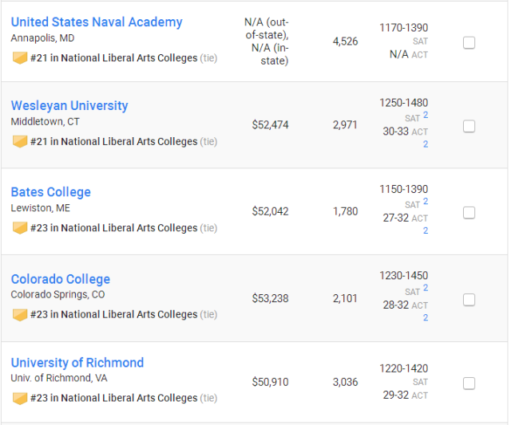Open Wesleyan ACT footnote 2
The image size is (511, 425).
(x=426, y=144)
